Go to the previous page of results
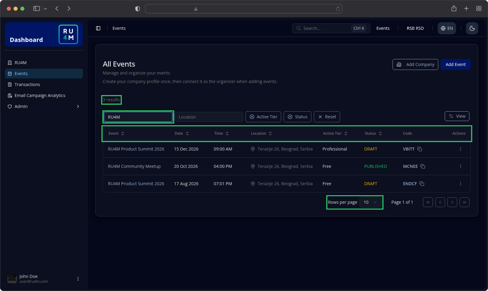 (440, 202)
